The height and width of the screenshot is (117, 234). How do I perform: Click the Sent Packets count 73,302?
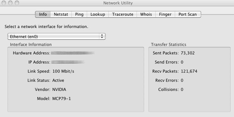(x=188, y=53)
